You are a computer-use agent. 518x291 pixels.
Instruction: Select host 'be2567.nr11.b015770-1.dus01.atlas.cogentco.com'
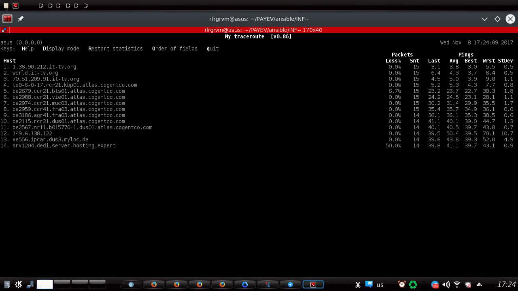click(x=82, y=127)
